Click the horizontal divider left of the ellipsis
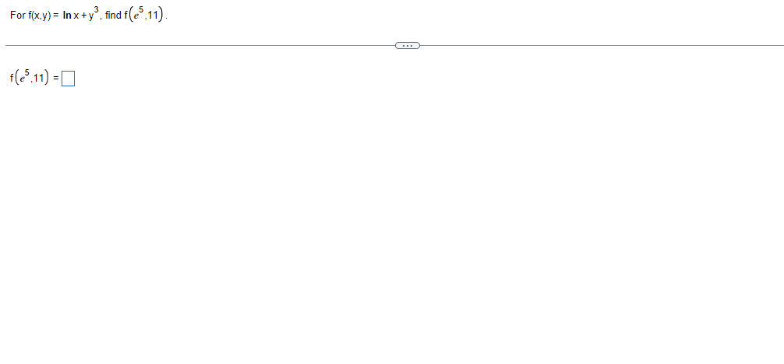The width and height of the screenshot is (784, 364). (x=200, y=45)
